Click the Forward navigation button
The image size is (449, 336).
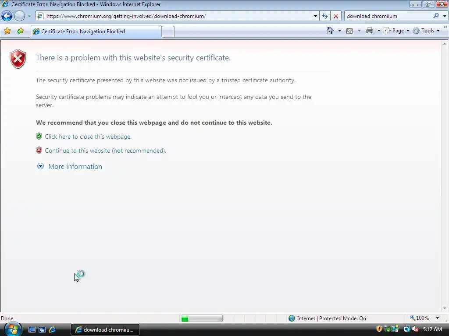pos(19,16)
